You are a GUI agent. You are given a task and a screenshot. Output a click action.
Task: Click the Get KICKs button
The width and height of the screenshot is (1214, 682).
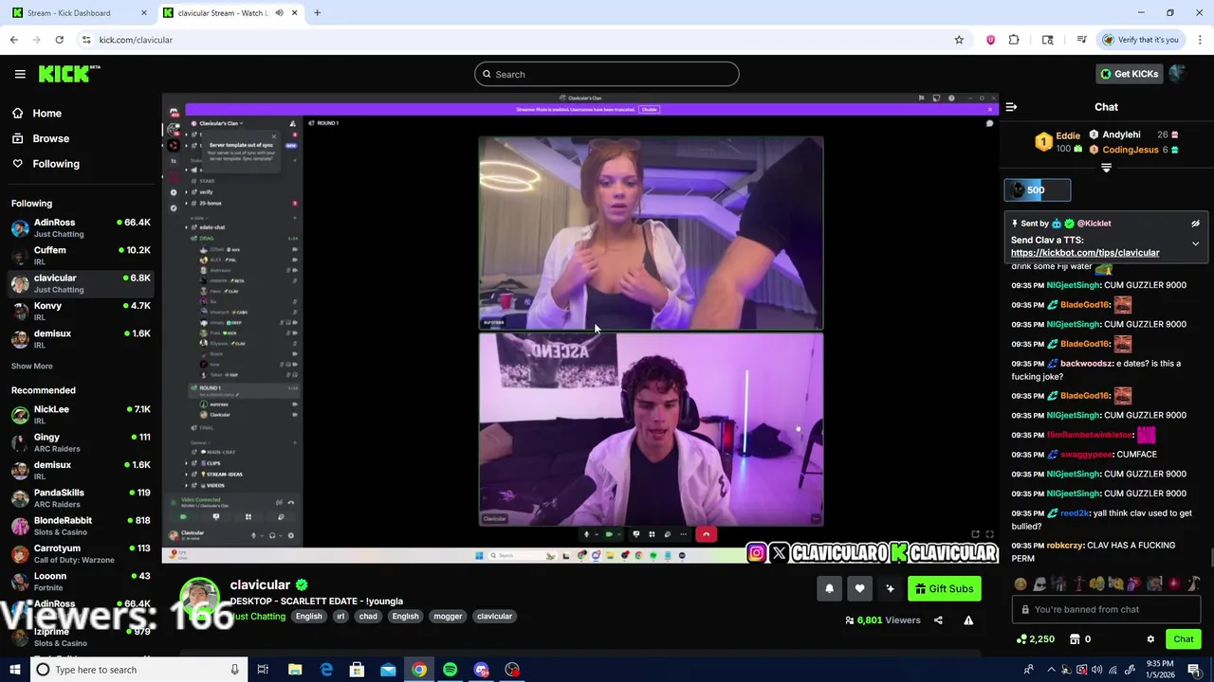1128,74
